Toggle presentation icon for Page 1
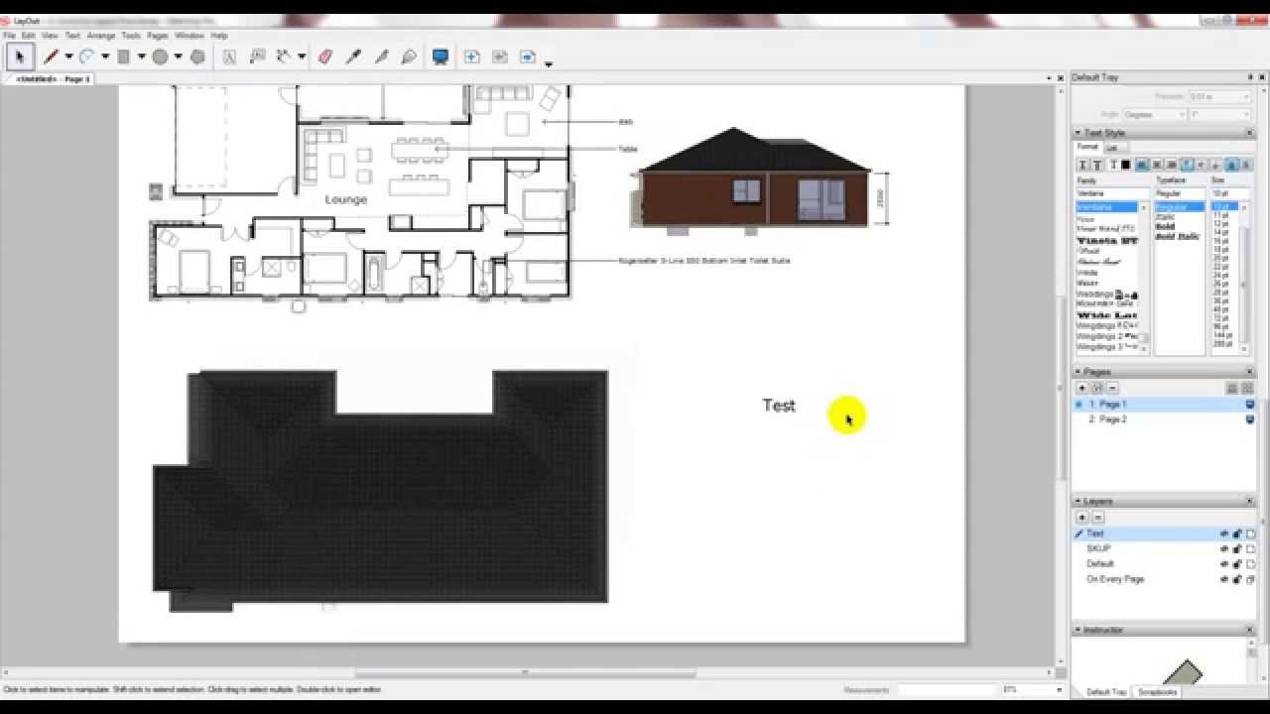1270x714 pixels. tap(1249, 405)
